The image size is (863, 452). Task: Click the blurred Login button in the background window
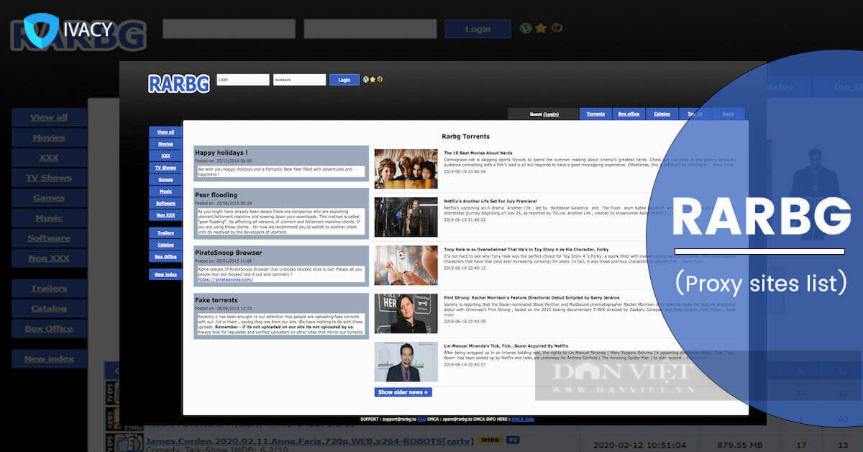click(x=478, y=29)
